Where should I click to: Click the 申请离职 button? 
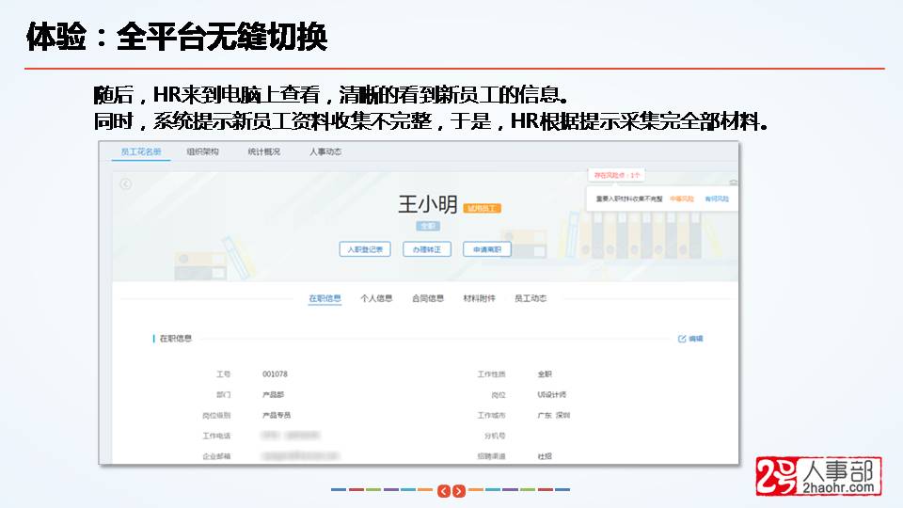[487, 249]
